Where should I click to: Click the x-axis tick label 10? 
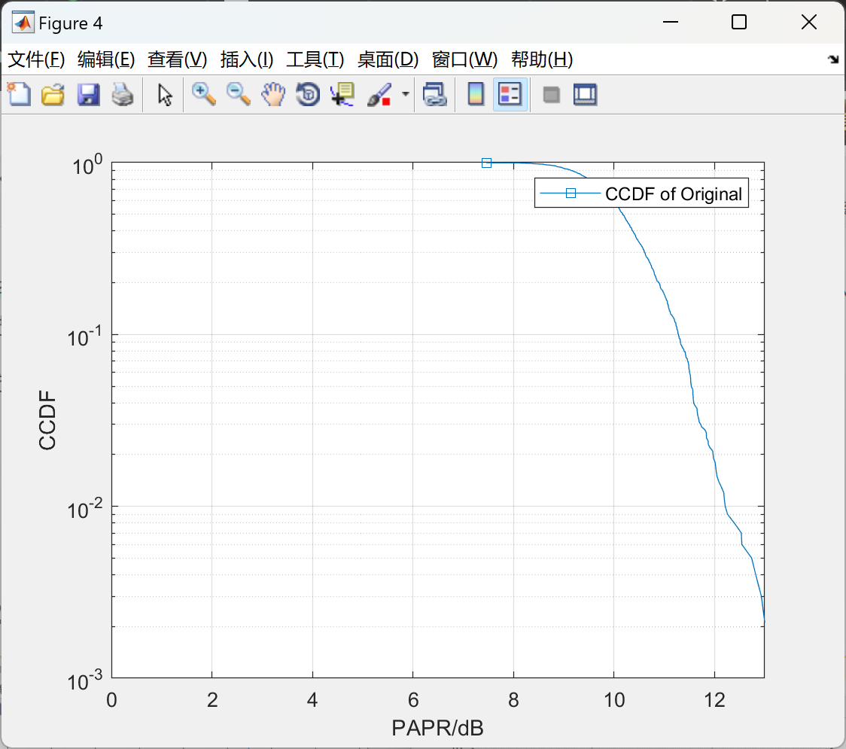[x=614, y=700]
